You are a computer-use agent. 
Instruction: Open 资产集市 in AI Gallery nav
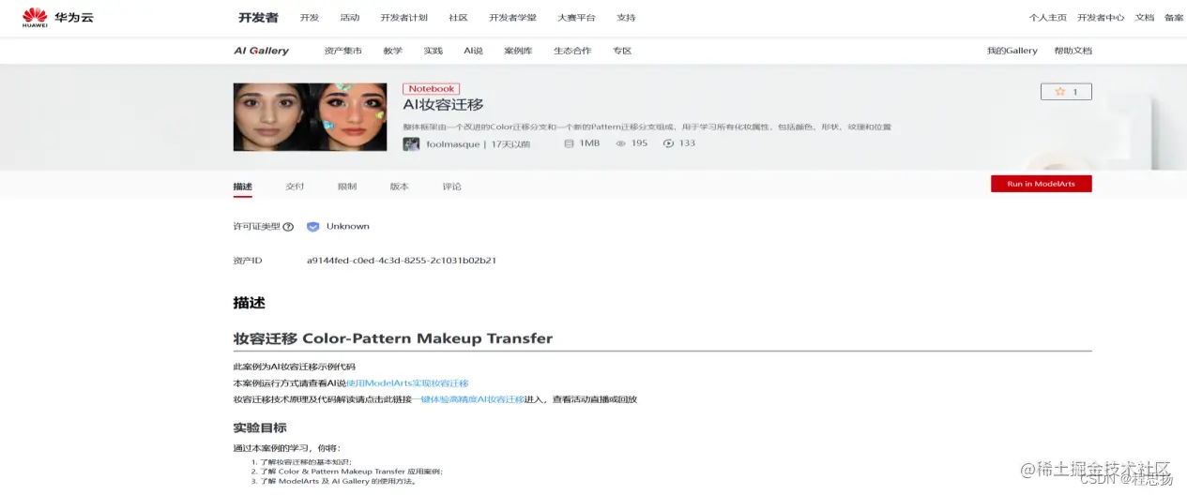pyautogui.click(x=342, y=51)
